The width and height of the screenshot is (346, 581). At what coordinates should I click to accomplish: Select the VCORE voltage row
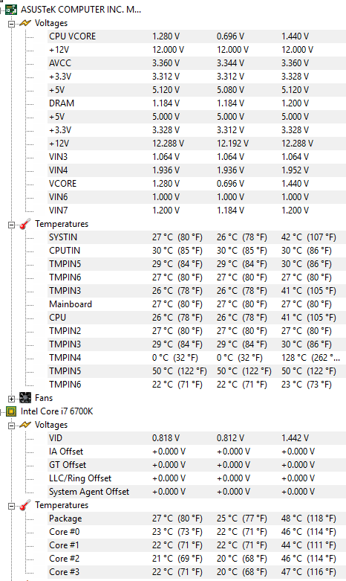[x=195, y=184]
